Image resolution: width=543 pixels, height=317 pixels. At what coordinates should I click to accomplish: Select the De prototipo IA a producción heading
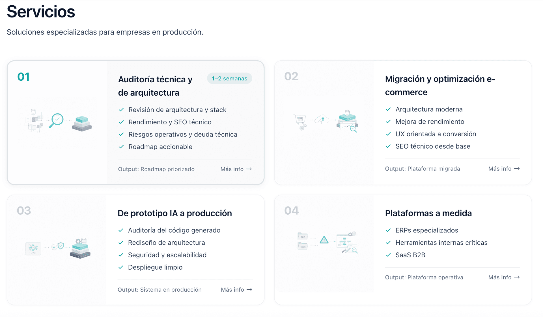175,213
